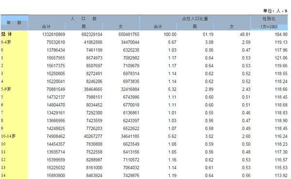The image size is (291, 179).
Task: Click cell 14804470
Action: [56, 105]
